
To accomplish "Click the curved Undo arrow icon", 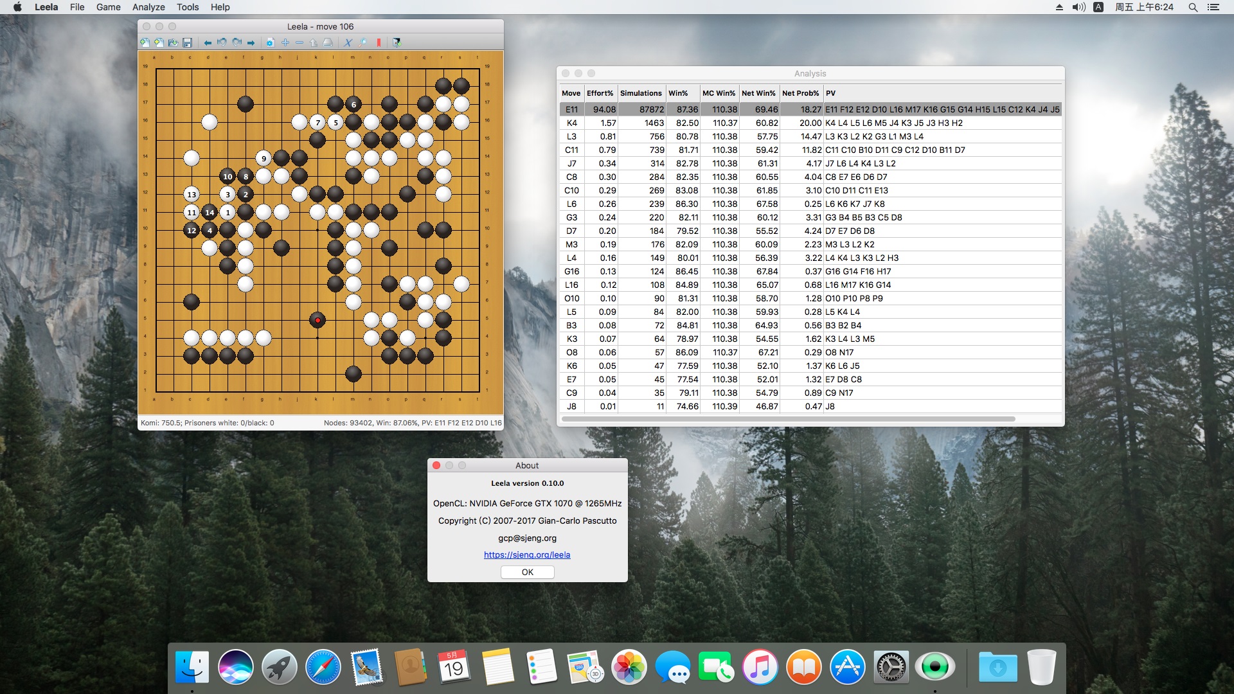I will pyautogui.click(x=222, y=42).
